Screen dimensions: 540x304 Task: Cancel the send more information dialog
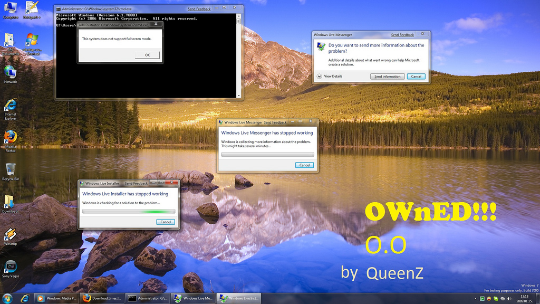point(416,77)
